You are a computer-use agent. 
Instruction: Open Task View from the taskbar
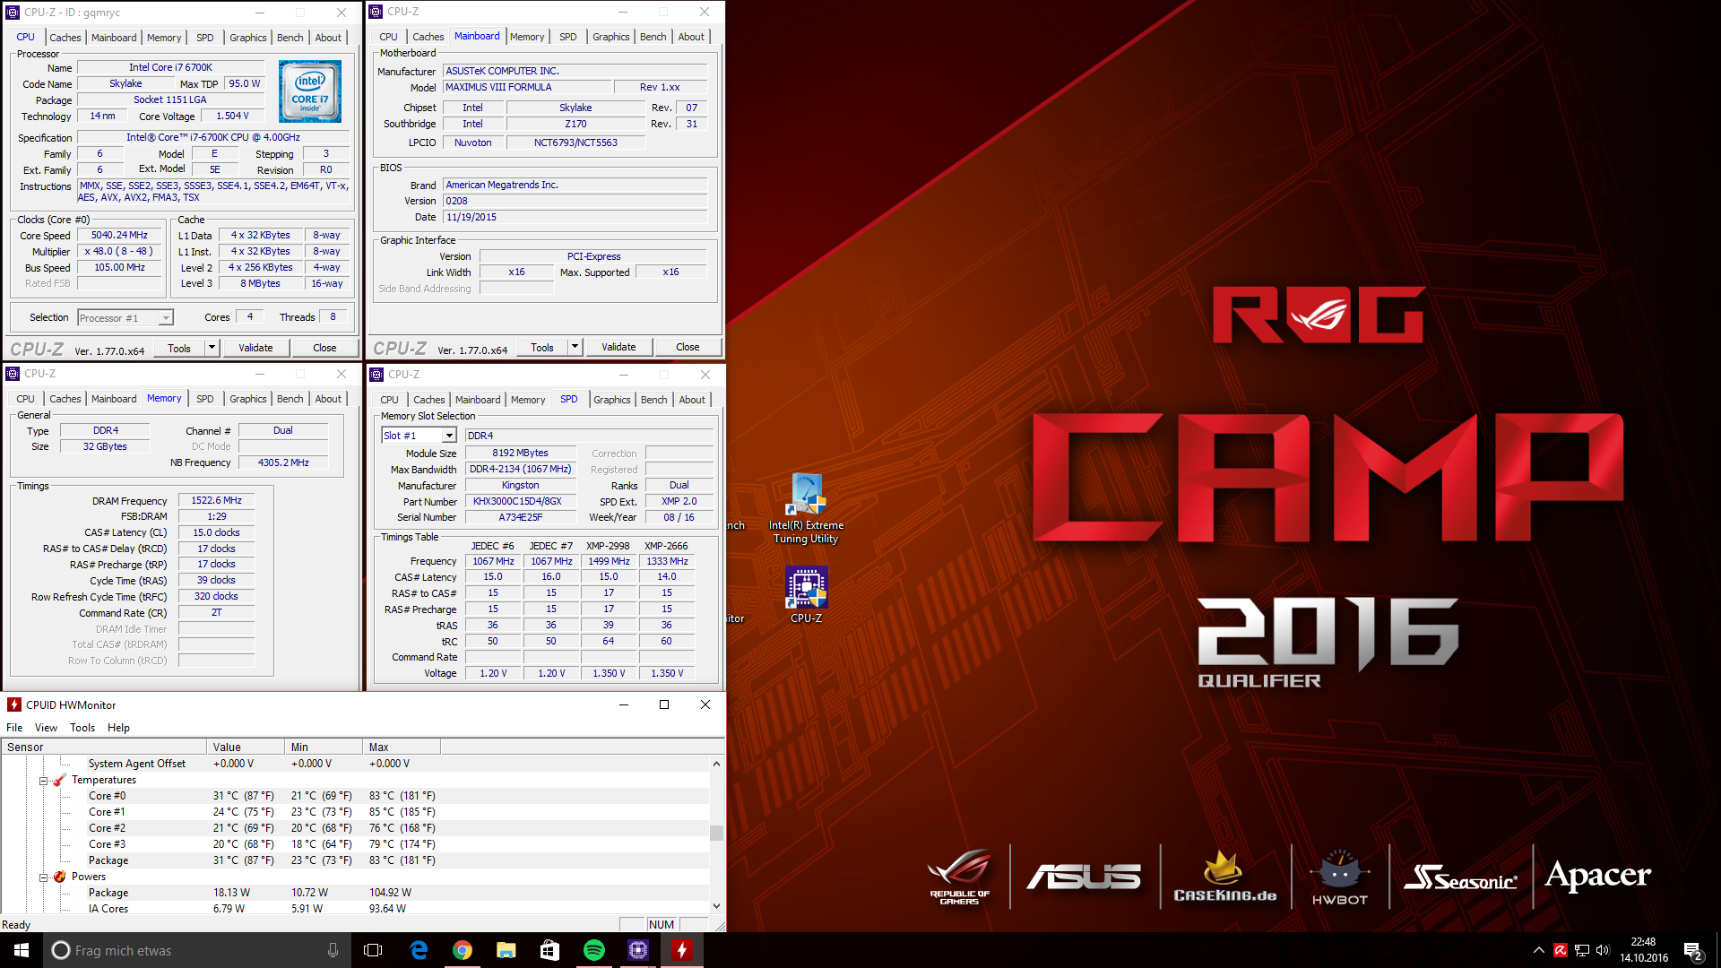pos(373,950)
